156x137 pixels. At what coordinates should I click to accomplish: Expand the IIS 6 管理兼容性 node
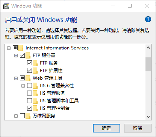tap(23, 86)
